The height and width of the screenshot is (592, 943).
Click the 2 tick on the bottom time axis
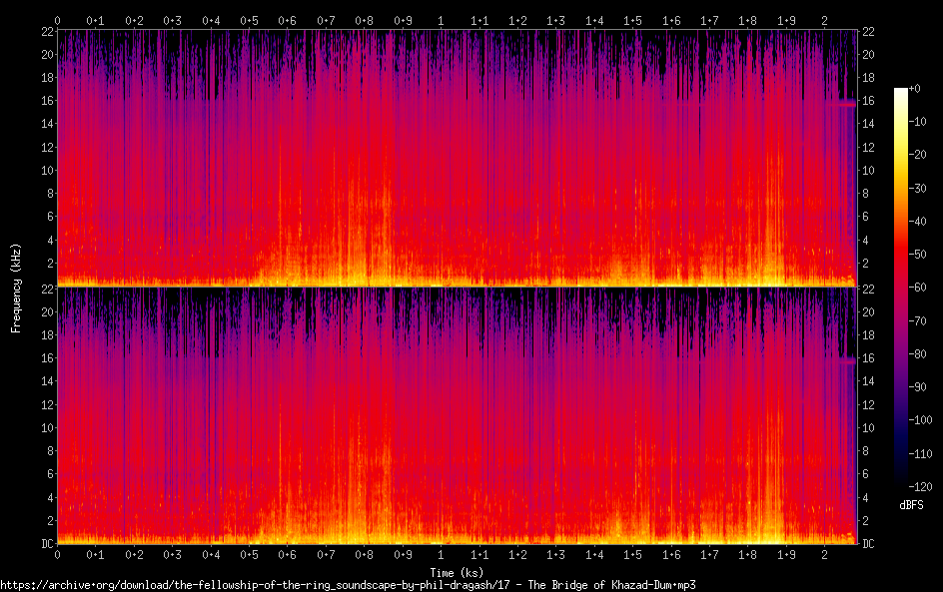[824, 554]
